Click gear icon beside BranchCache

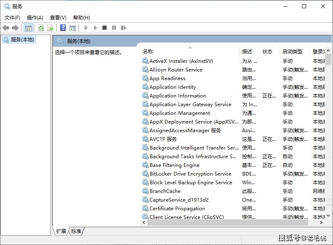(x=145, y=191)
